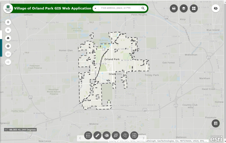Click the Orland Park village logo
The width and height of the screenshot is (226, 143).
tap(8, 8)
